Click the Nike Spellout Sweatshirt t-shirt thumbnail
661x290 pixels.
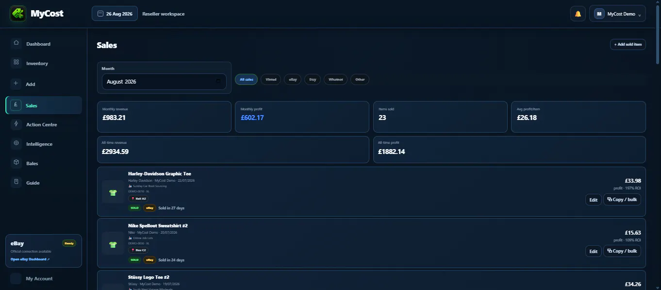(113, 244)
